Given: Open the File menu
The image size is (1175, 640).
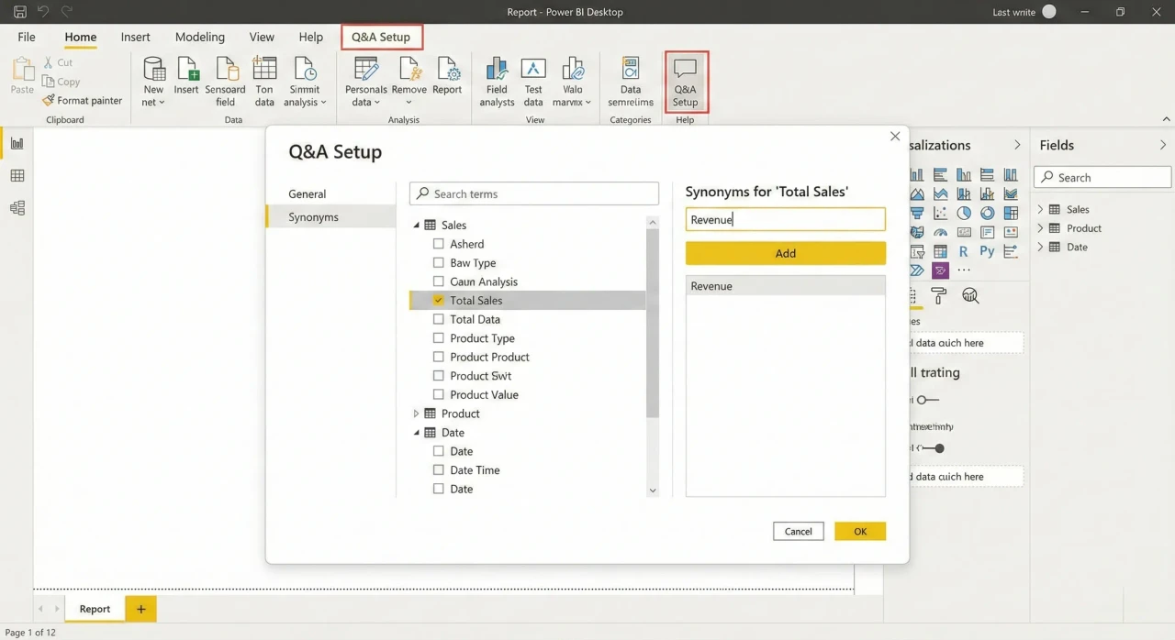Looking at the screenshot, I should (27, 37).
